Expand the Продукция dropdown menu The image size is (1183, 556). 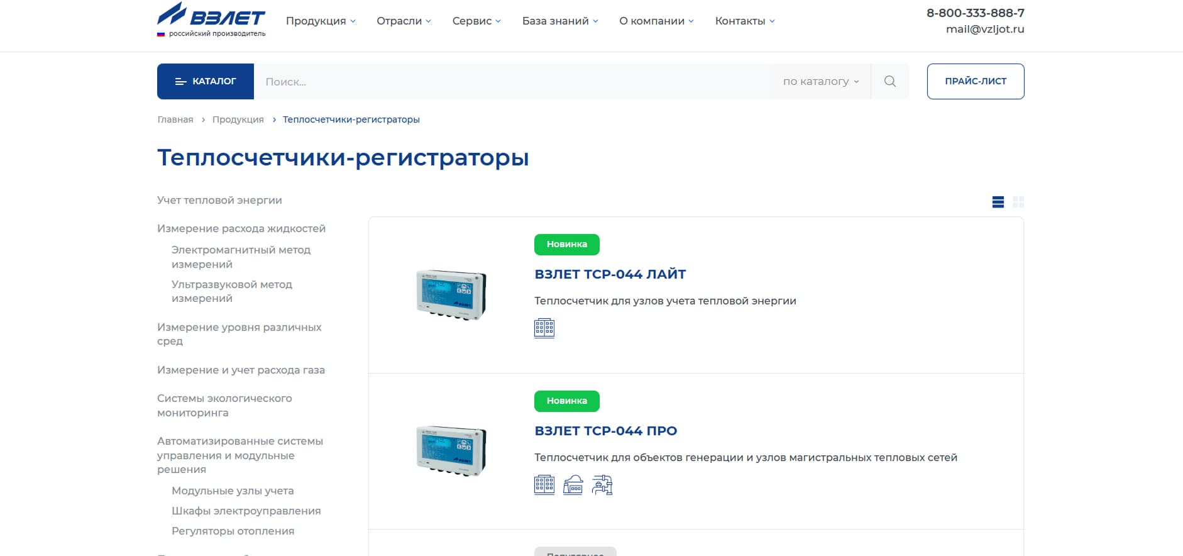(x=321, y=21)
